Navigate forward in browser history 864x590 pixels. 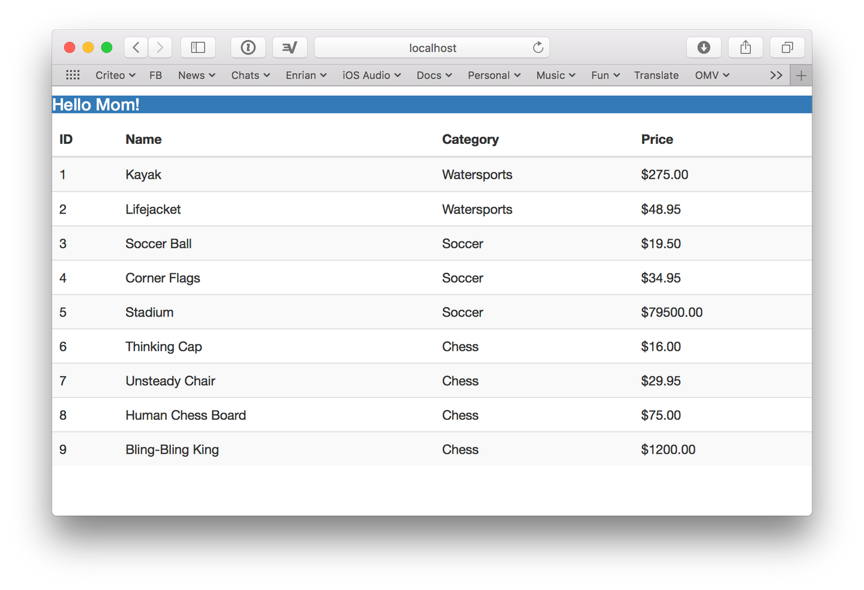click(x=160, y=47)
